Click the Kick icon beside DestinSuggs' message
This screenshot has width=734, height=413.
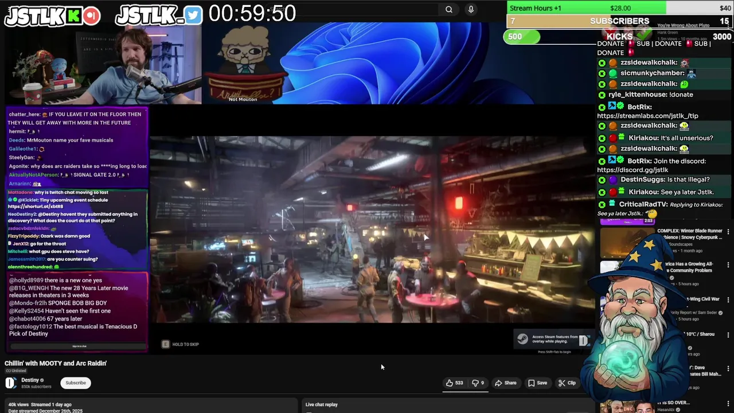602,180
